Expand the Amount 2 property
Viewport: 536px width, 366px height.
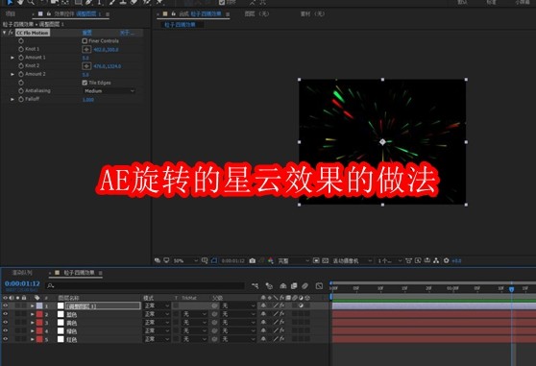12,74
